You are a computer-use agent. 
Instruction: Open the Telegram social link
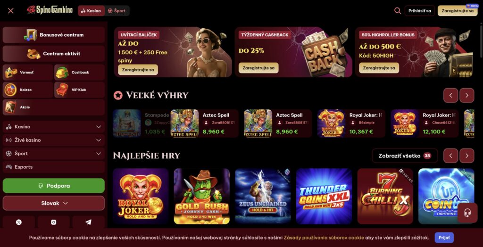[88, 222]
